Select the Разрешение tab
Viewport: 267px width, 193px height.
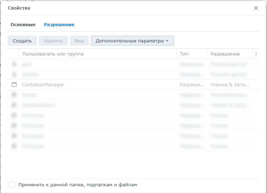(59, 25)
